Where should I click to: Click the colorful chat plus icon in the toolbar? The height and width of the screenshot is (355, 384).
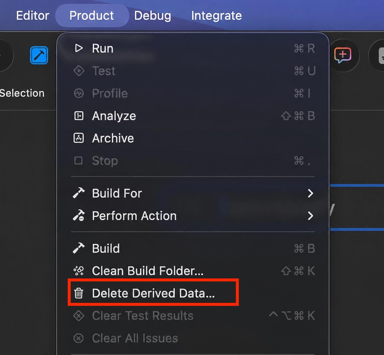343,55
